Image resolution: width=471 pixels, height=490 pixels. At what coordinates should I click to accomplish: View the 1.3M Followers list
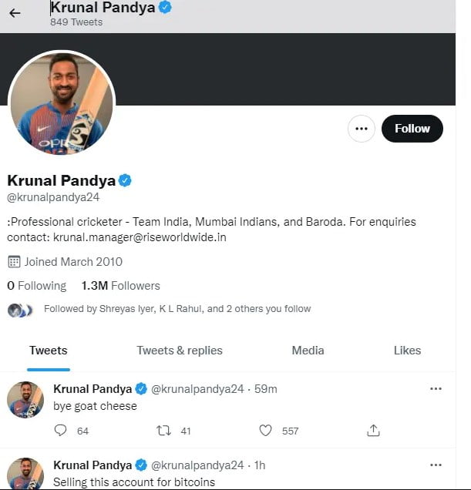pyautogui.click(x=121, y=286)
